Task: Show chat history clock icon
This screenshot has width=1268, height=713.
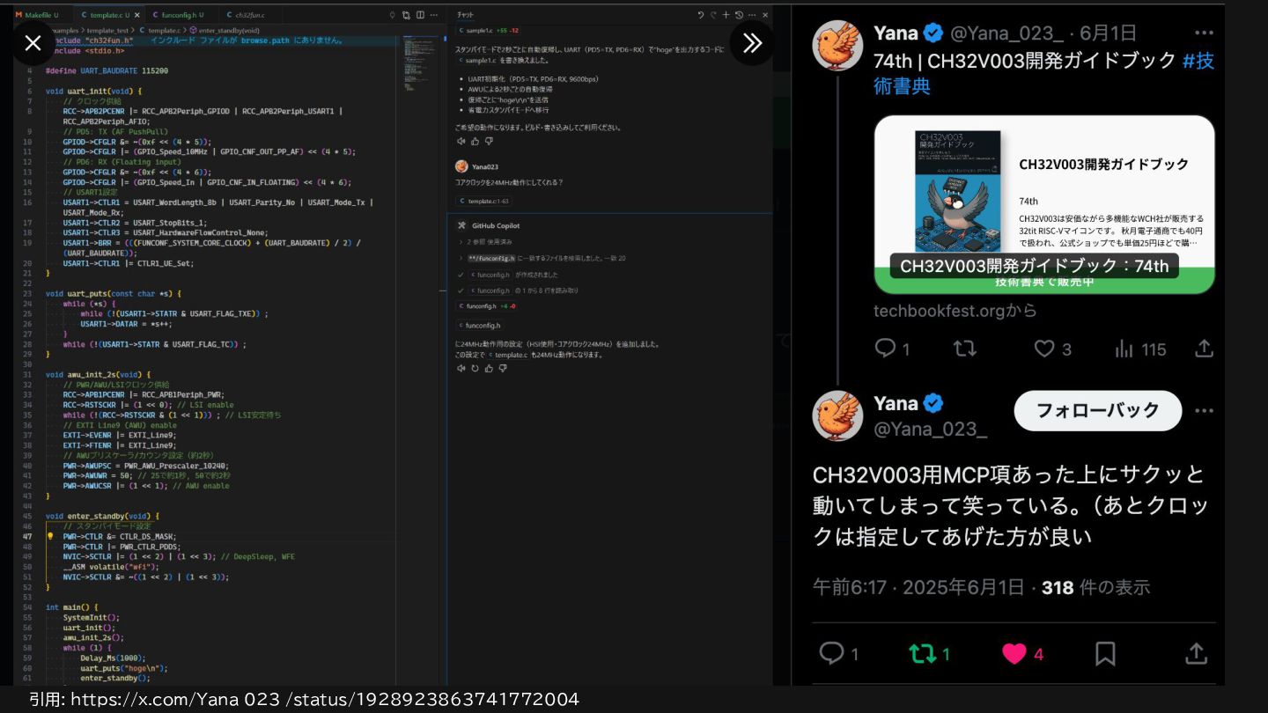Action: click(x=739, y=15)
